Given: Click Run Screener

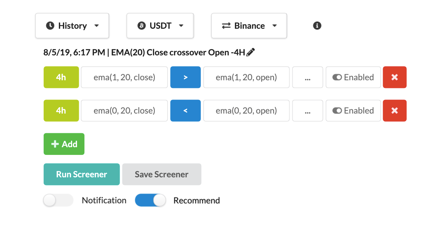Looking at the screenshot, I should [81, 174].
